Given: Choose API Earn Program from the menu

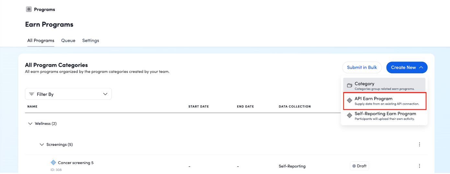Looking at the screenshot, I should 384,101.
